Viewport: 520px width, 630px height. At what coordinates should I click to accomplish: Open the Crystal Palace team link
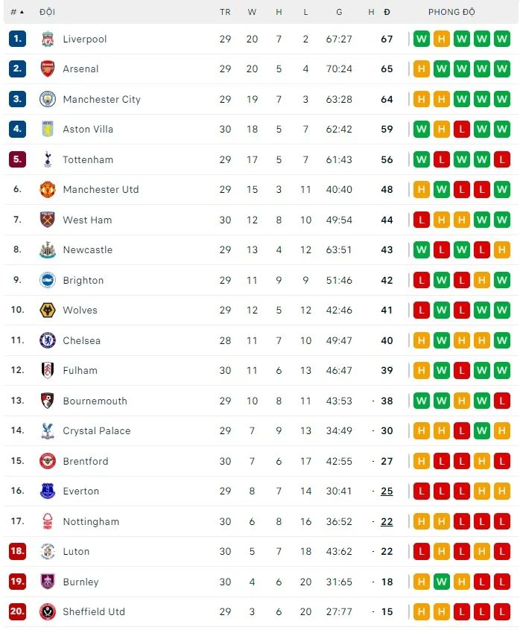(96, 430)
